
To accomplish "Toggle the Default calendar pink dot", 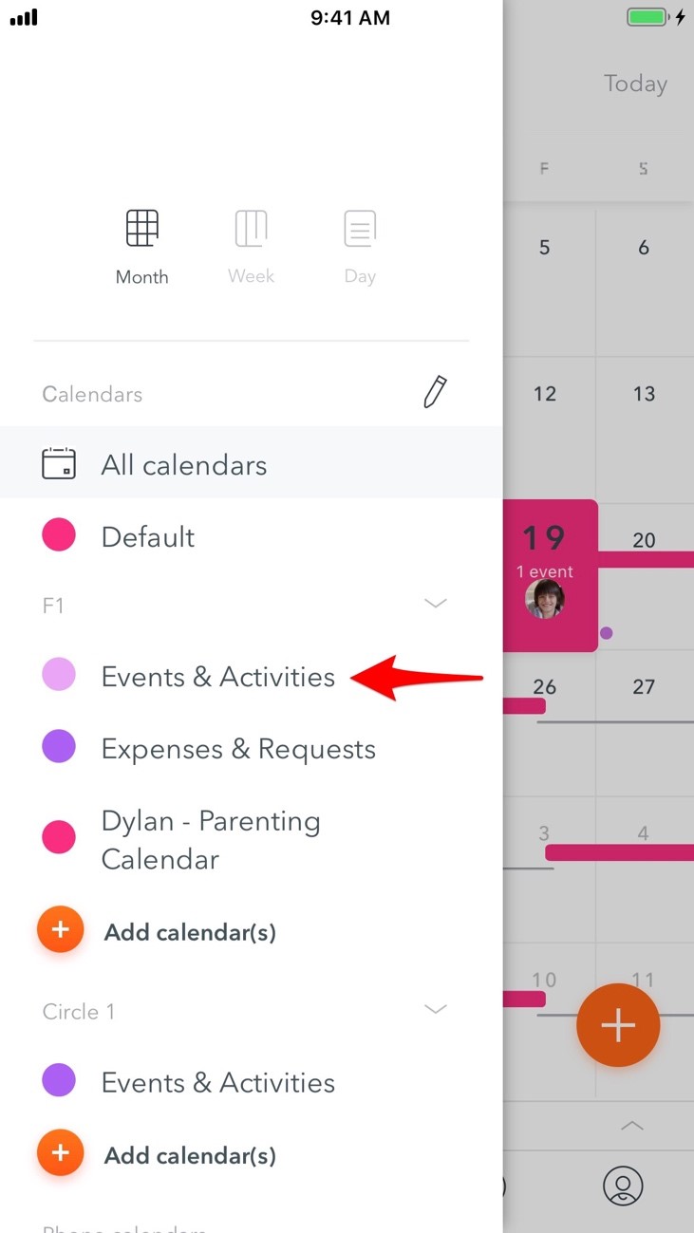I will pyautogui.click(x=59, y=536).
